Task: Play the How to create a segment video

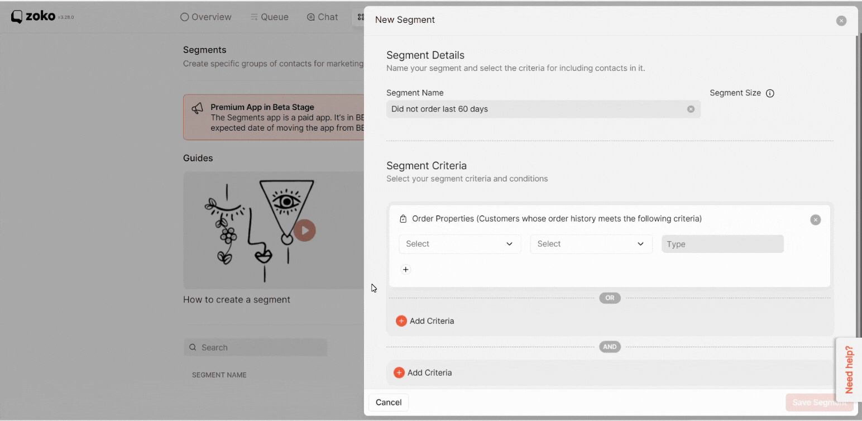Action: click(305, 230)
